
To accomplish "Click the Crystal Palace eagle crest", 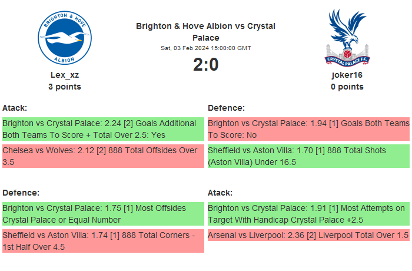I will [347, 37].
